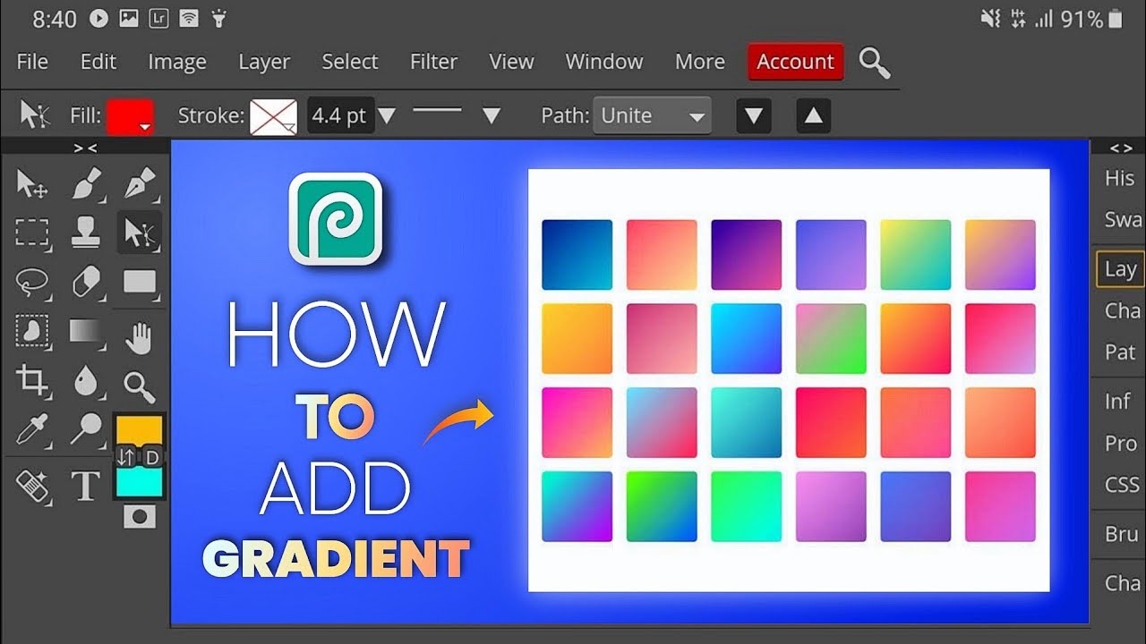Select the Lasso tool
Image resolution: width=1146 pixels, height=644 pixels.
[x=32, y=284]
